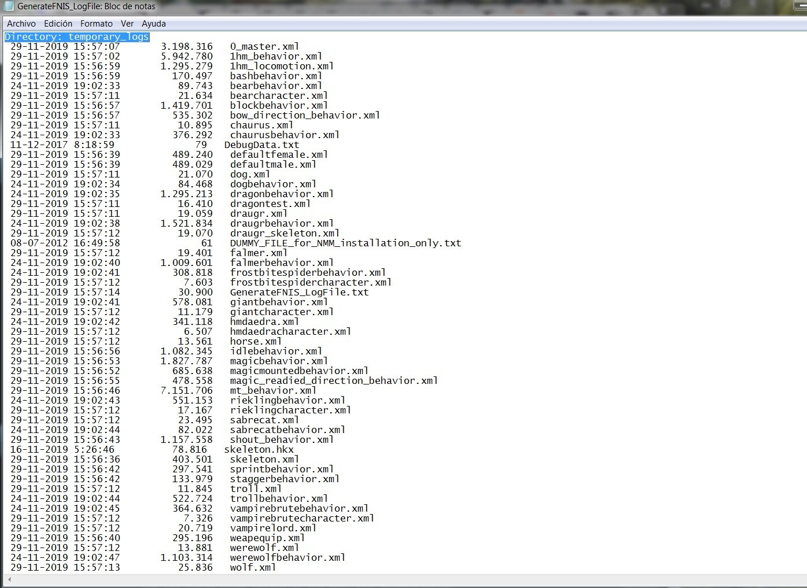Click the file name 'hmdaedracharacter.xml'
807x588 pixels.
290,331
